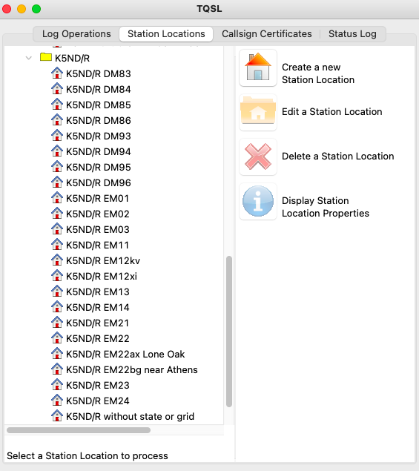Click the house icon beside K5ND/R EM22
The width and height of the screenshot is (419, 471).
pos(57,339)
